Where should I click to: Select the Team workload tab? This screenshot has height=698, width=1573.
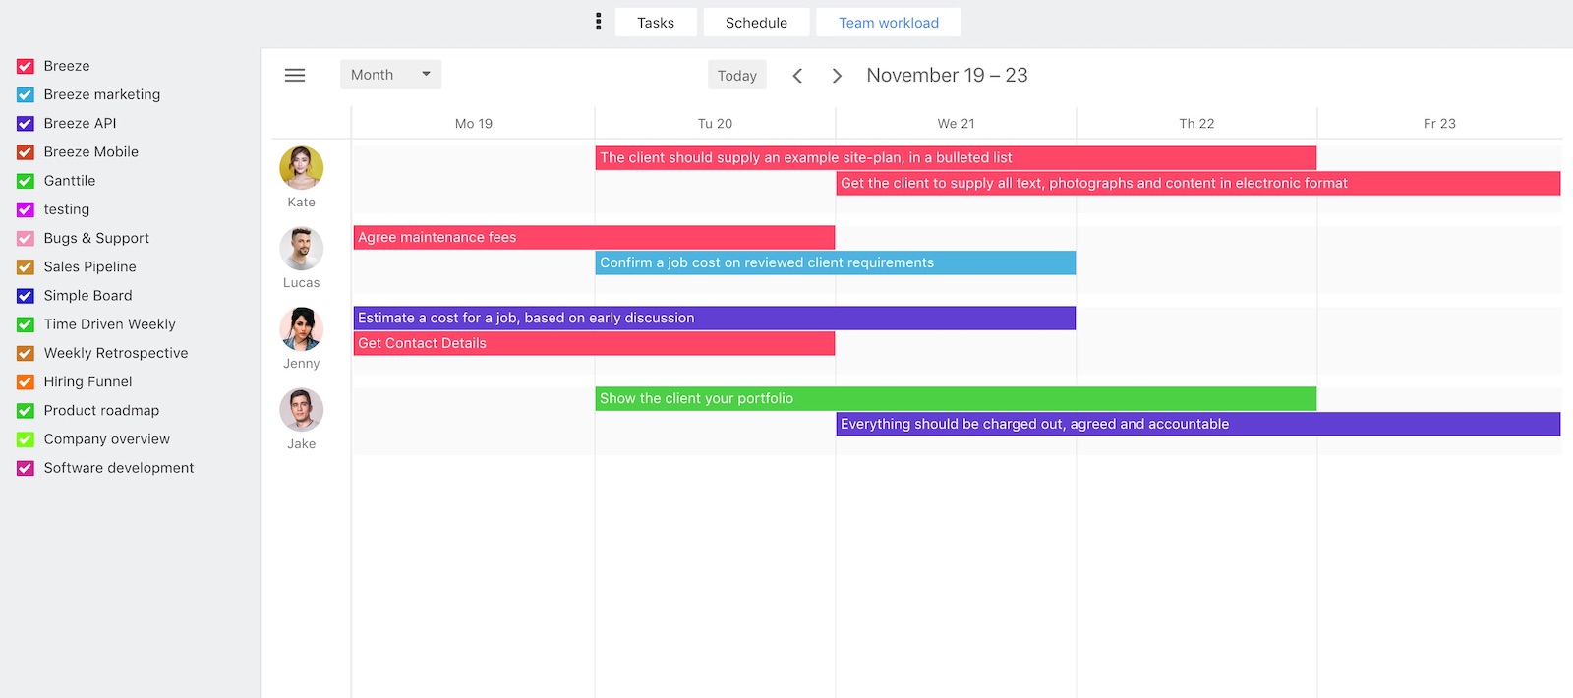click(888, 23)
